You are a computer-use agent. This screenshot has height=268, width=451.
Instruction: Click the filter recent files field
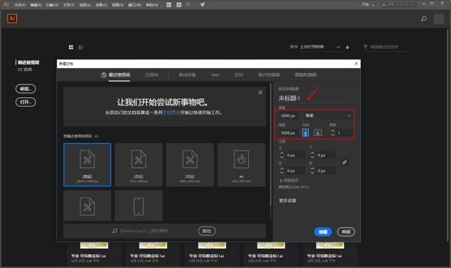click(x=387, y=47)
